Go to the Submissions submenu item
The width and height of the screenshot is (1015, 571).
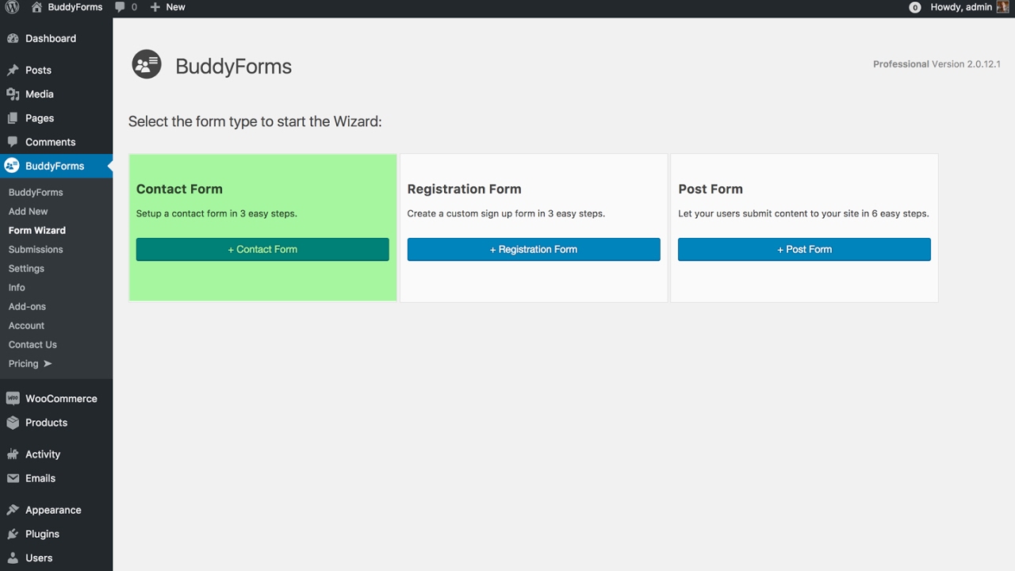tap(36, 250)
